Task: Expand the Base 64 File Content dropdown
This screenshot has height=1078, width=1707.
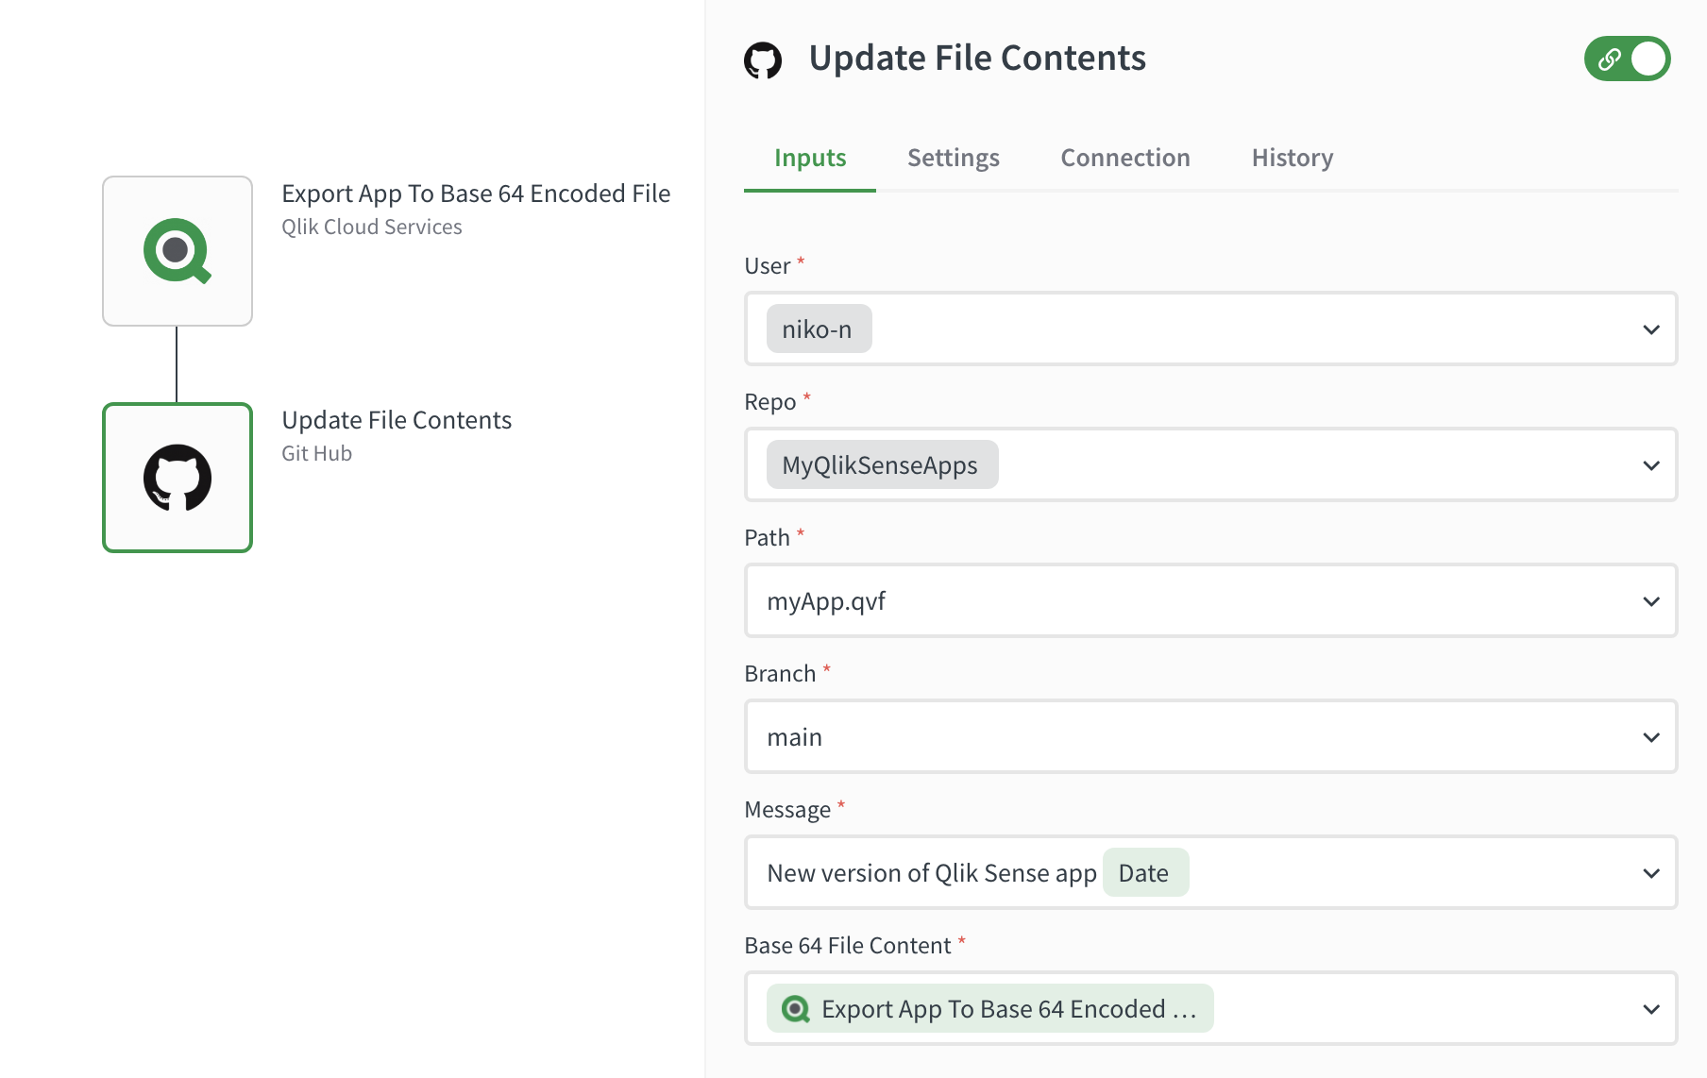Action: [1650, 1008]
